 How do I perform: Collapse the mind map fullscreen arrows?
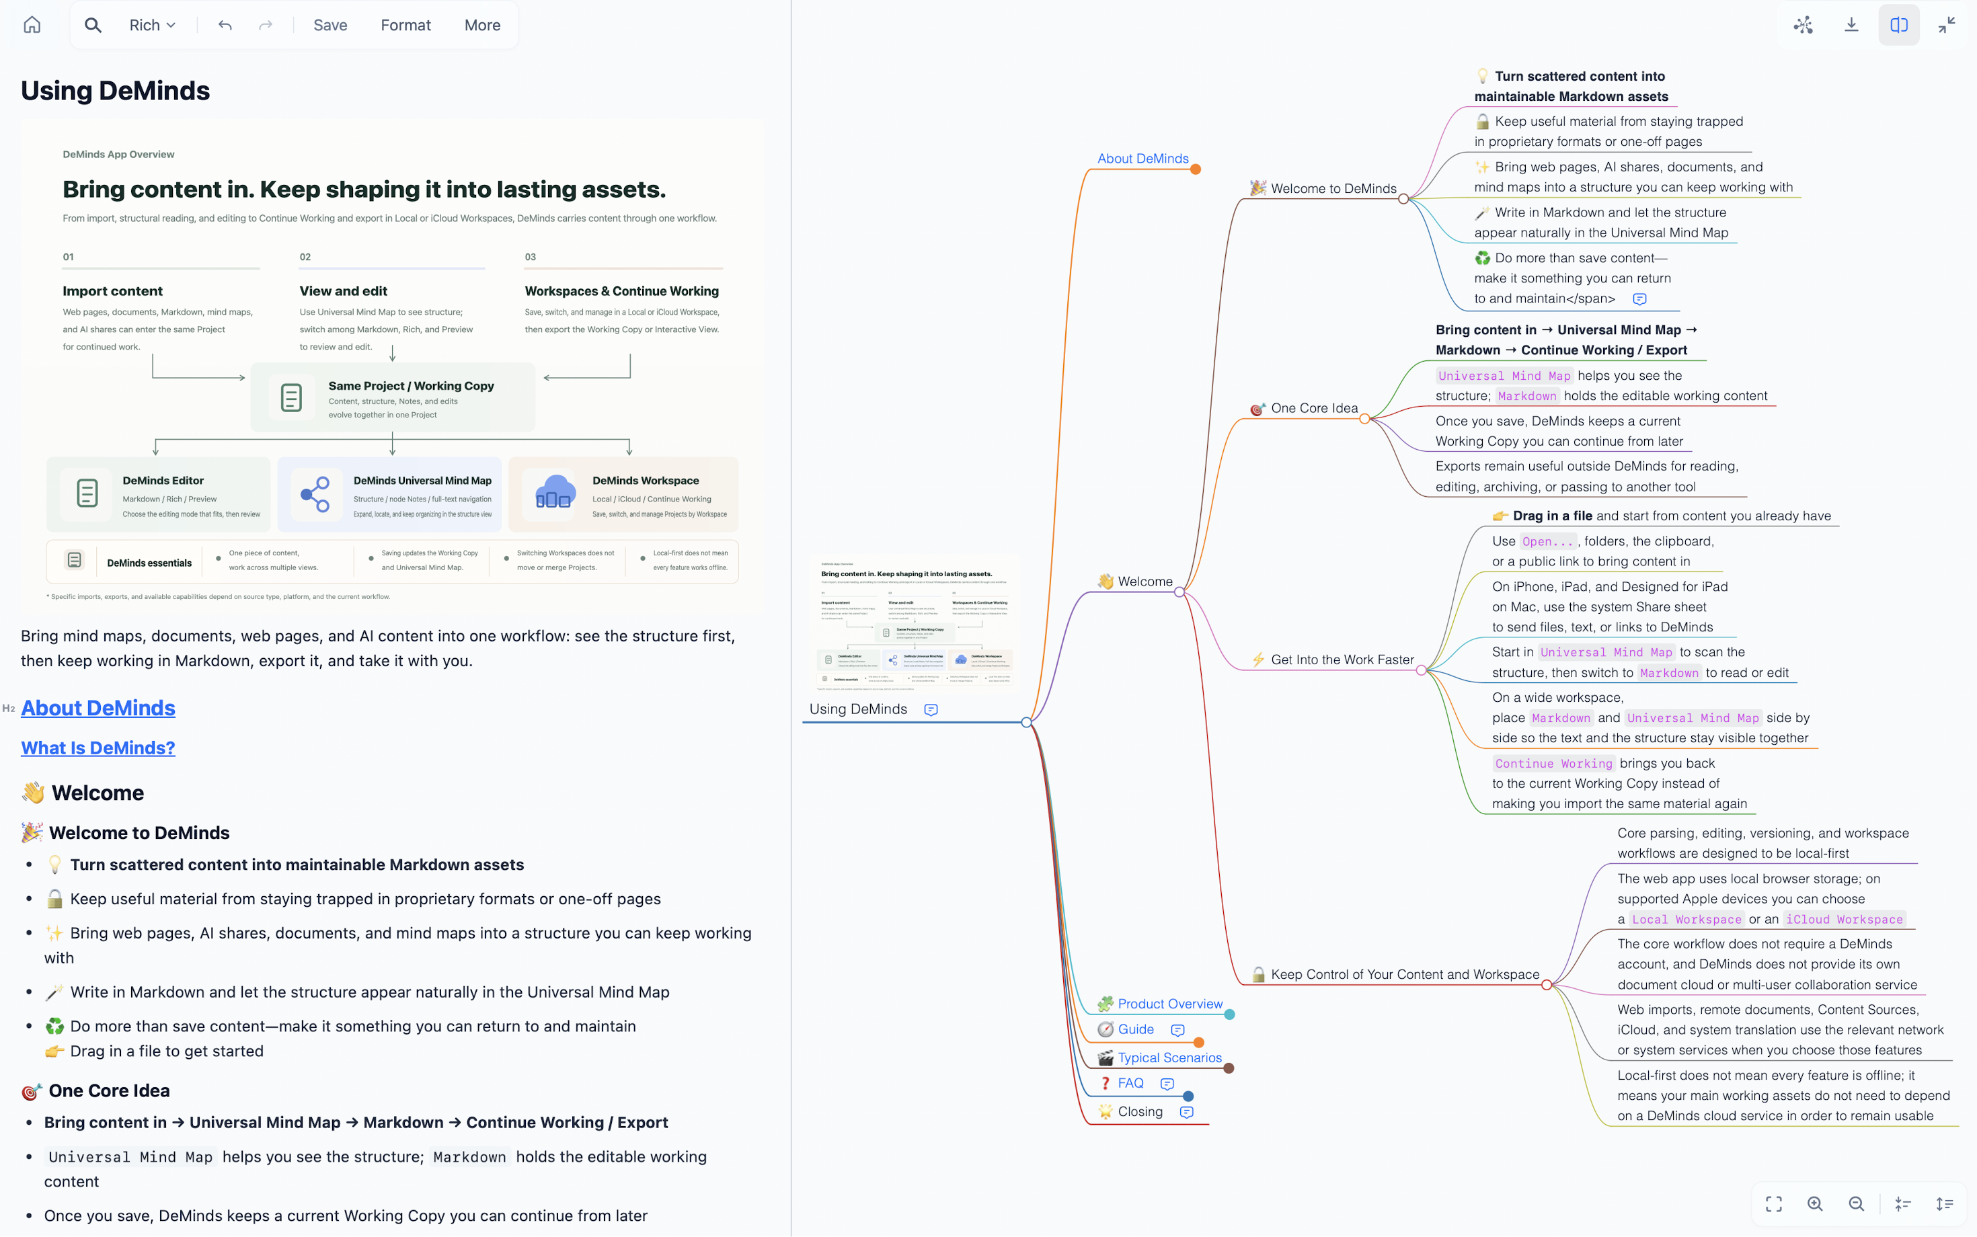pyautogui.click(x=1947, y=25)
